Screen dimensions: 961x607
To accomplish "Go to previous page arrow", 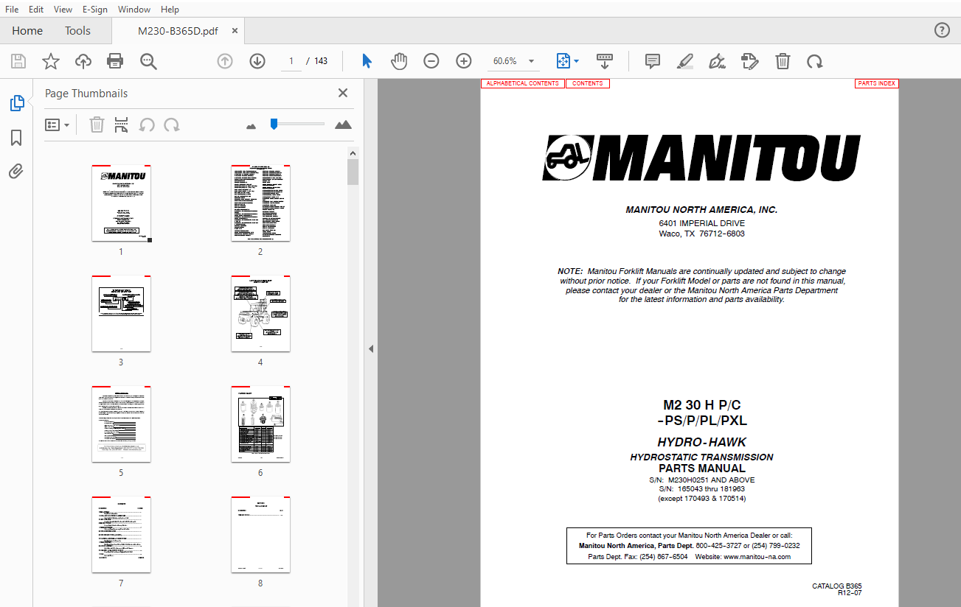I will pos(225,61).
